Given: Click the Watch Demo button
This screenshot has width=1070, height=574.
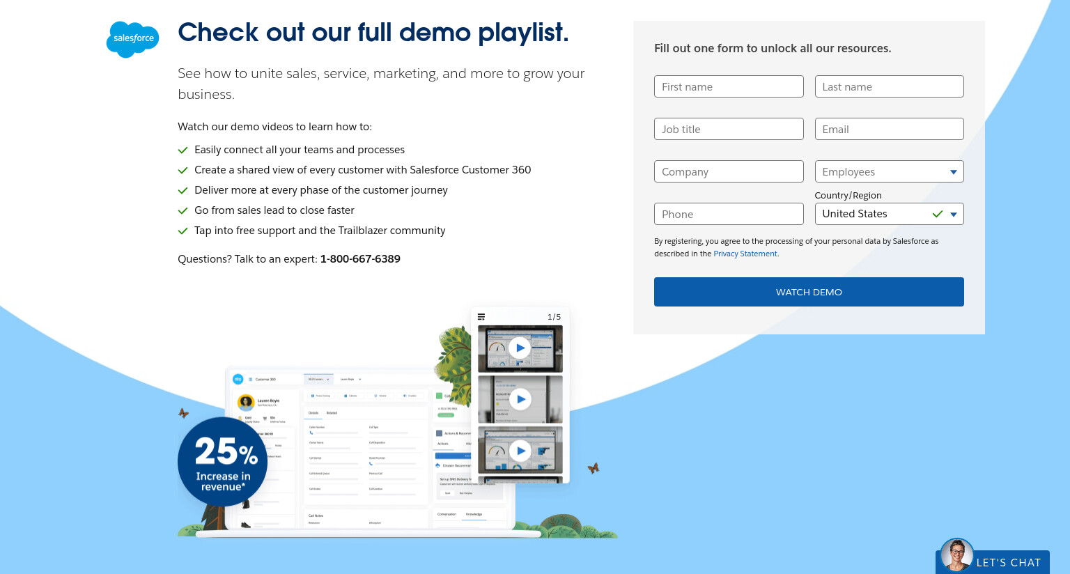Looking at the screenshot, I should (809, 292).
